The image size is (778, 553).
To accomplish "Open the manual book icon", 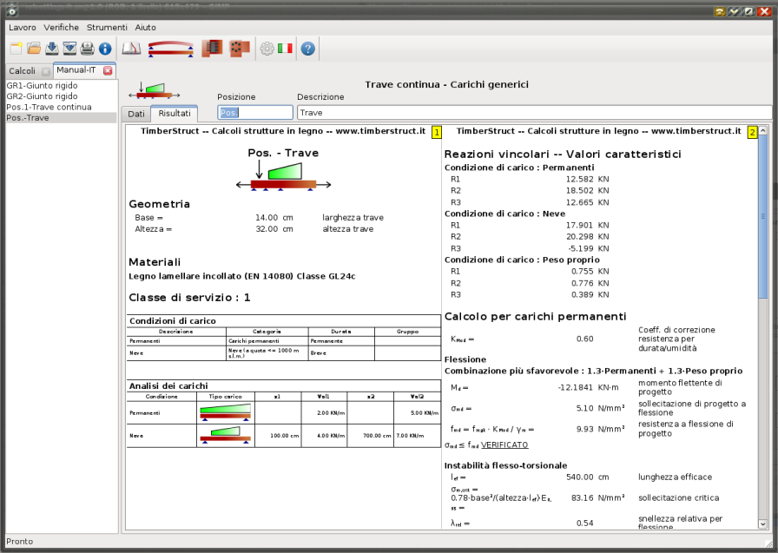I will 131,49.
